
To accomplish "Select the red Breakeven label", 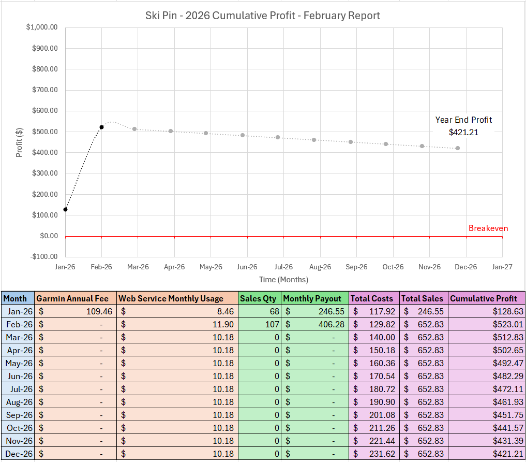I will tap(488, 228).
